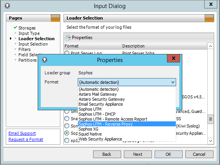Select the radio button for Sna row
Viewport: 220px width, 165px height.
point(67,119)
